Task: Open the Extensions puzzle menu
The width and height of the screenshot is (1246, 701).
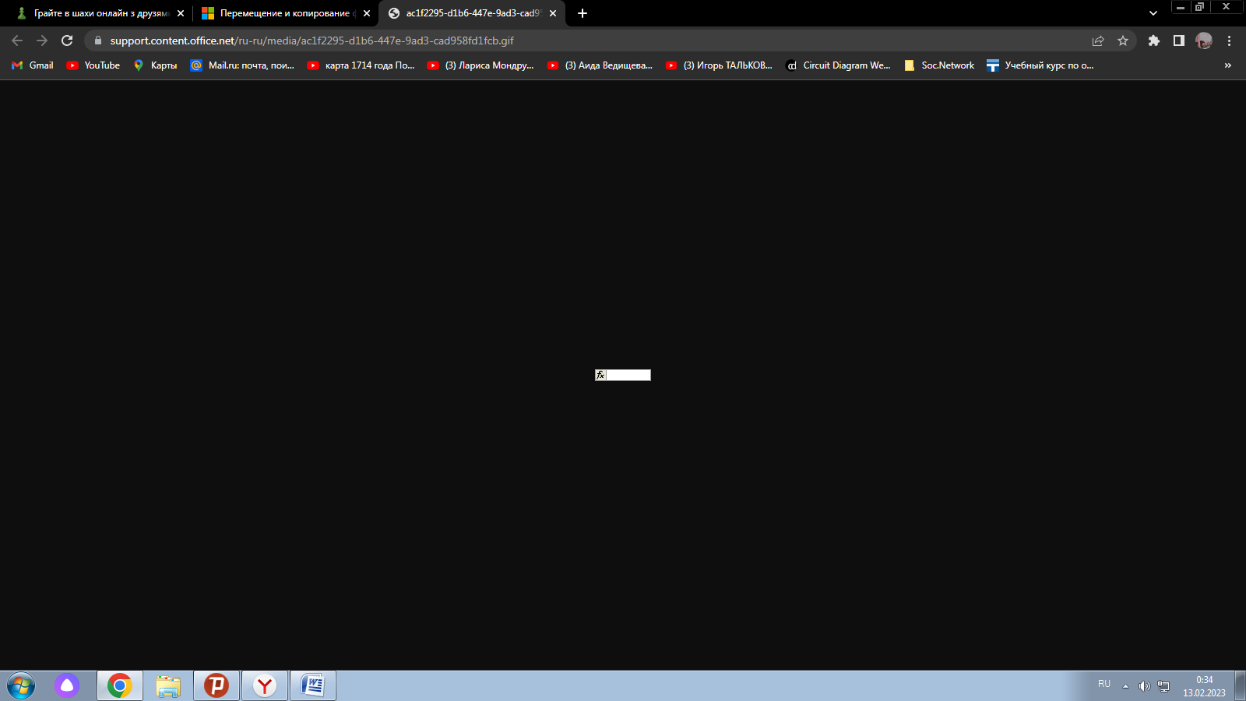Action: (x=1154, y=41)
